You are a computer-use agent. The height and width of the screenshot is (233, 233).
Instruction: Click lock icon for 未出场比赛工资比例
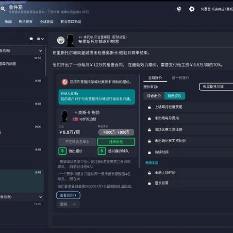[150, 141]
